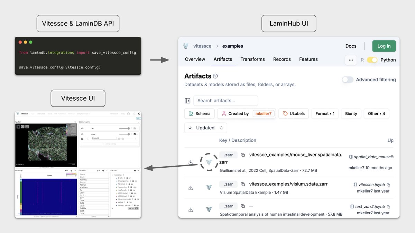The image size is (415, 233).
Task: Enable Advanced filtering switch
Action: [x=348, y=80]
